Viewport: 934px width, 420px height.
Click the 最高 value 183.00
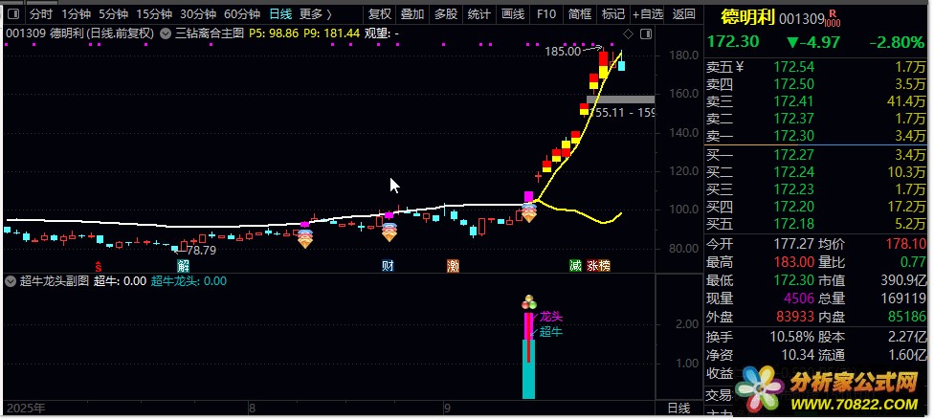794,262
